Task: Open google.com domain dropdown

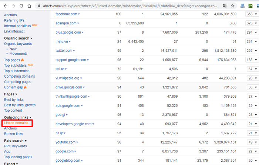Action: click(75, 151)
